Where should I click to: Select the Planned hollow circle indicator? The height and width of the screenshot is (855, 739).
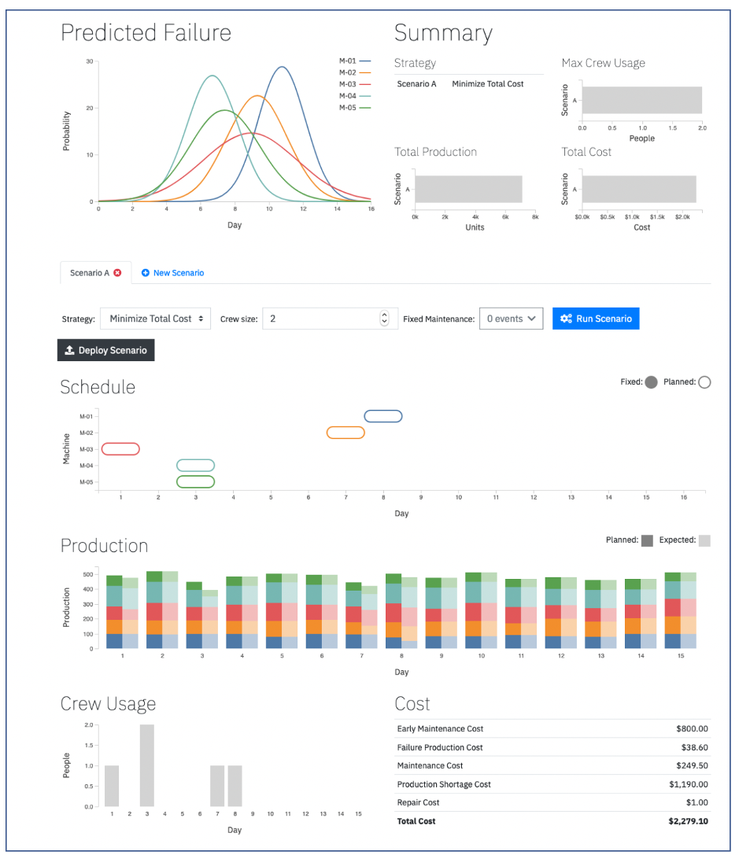[x=704, y=382]
